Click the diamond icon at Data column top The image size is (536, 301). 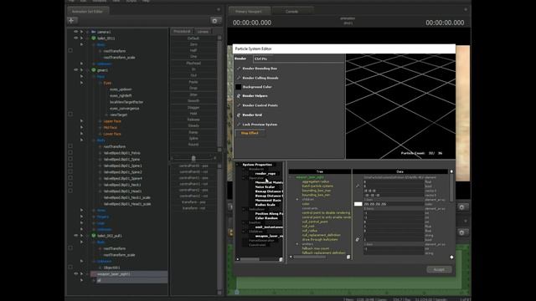[x=451, y=171]
